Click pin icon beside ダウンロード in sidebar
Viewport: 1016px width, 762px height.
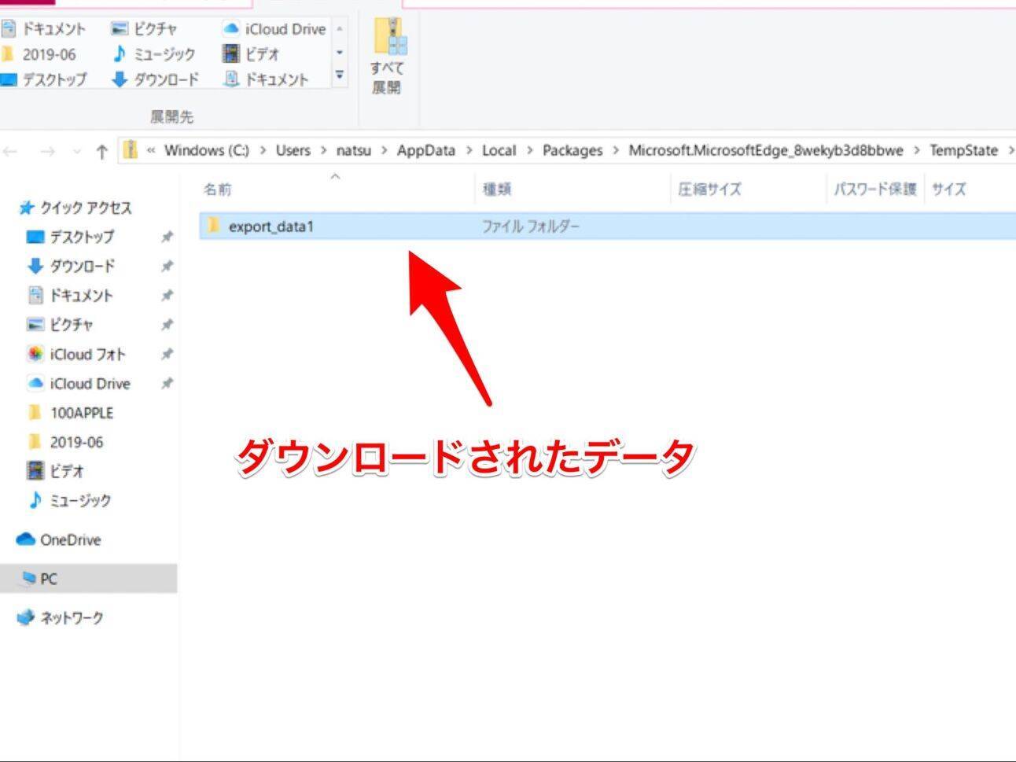(167, 267)
